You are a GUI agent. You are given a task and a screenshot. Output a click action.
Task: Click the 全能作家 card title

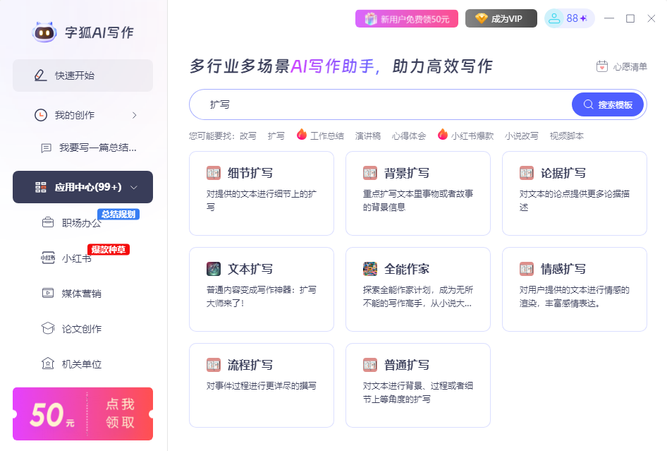pos(407,269)
